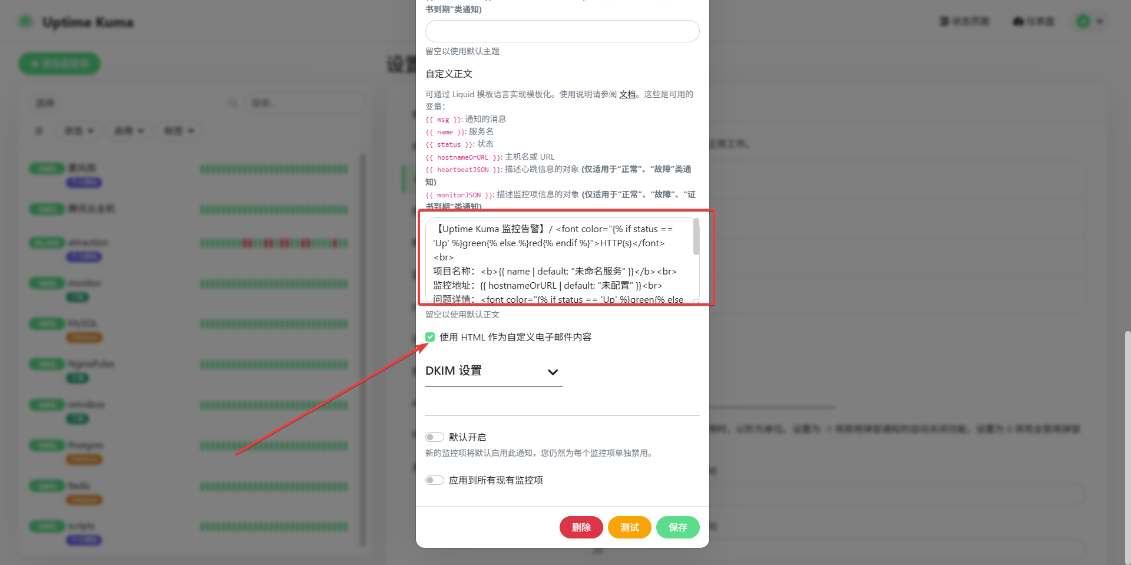Go to 仪表盘 in top navigation

(1033, 22)
